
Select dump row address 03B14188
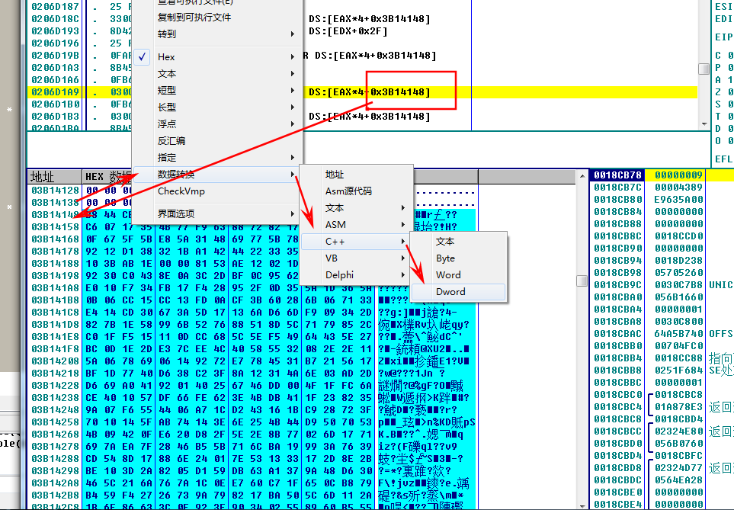55,263
